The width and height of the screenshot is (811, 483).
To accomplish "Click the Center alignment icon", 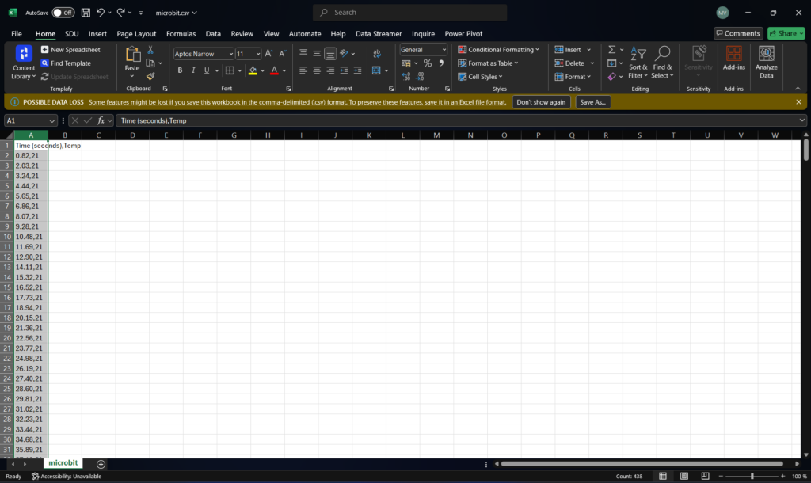I will coord(317,70).
